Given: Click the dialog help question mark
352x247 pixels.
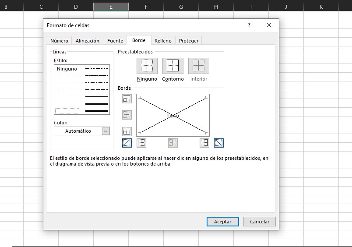Looking at the screenshot, I should point(249,25).
